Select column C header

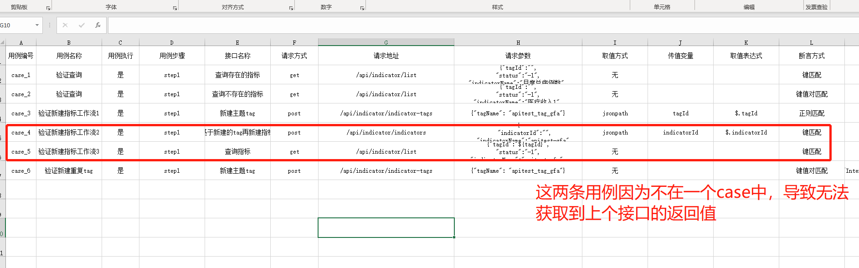[x=120, y=42]
